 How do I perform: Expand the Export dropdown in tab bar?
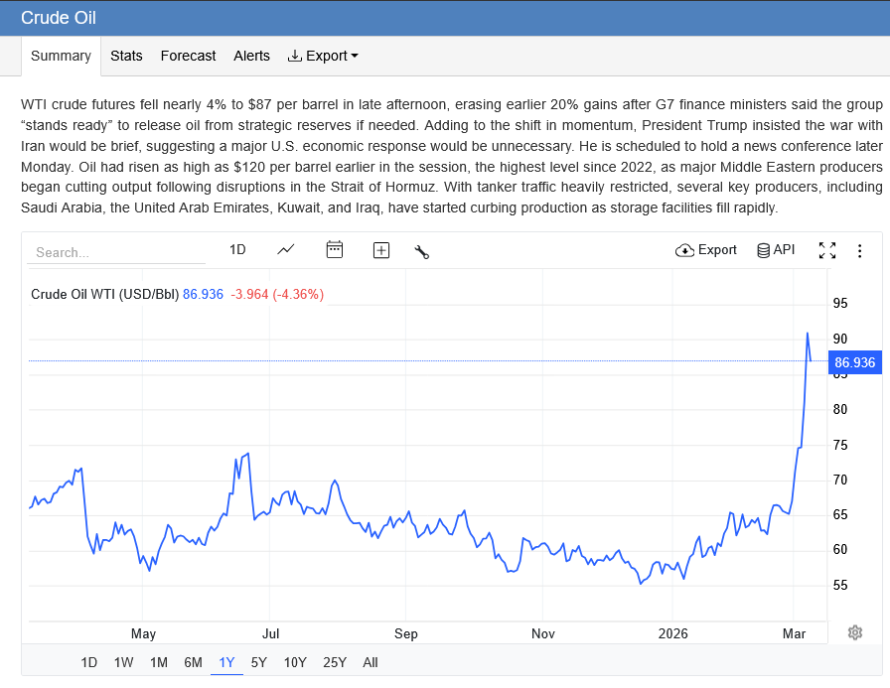323,56
